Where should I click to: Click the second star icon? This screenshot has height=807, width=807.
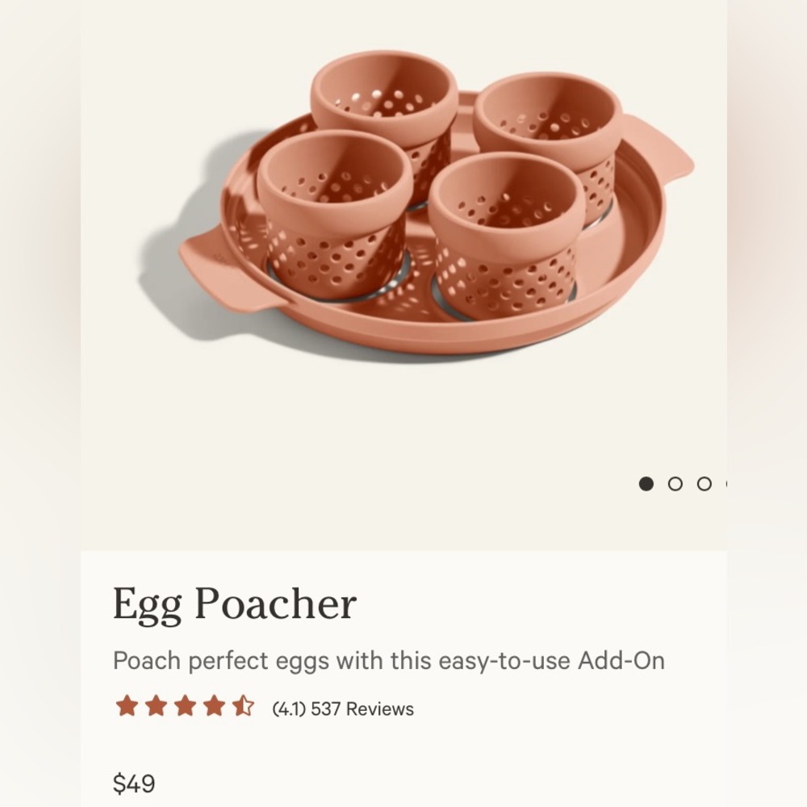(157, 707)
